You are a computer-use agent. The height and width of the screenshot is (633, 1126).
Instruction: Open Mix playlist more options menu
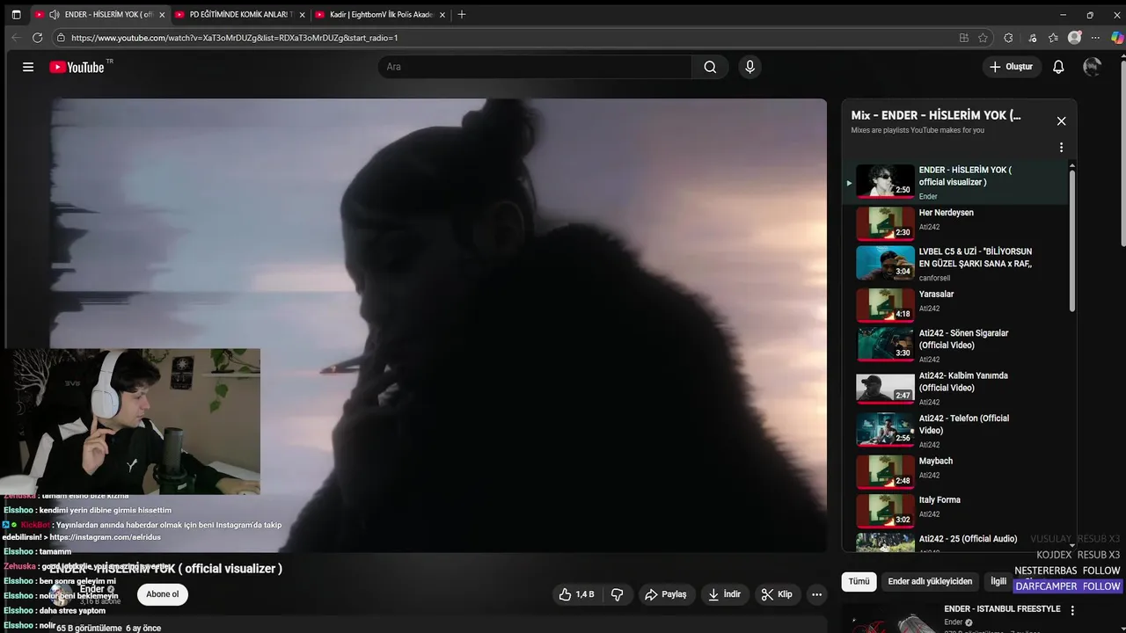pyautogui.click(x=1061, y=148)
